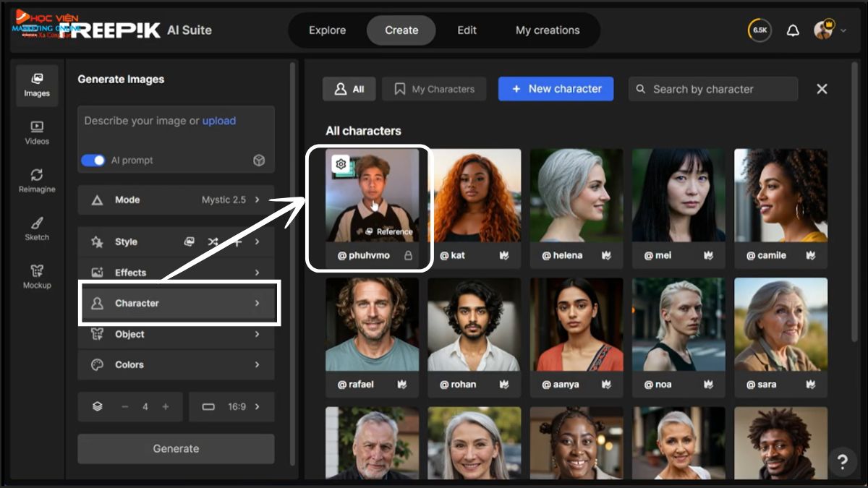Expand the Effects row
868x488 pixels.
176,273
